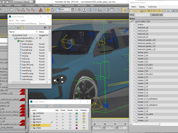Screen dimensions: 178x133
Task: Click the red color swatch of studio layer
Action: tap(76, 125)
